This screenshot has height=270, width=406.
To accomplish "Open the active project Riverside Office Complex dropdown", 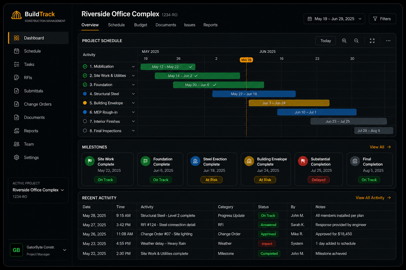I will (38, 190).
